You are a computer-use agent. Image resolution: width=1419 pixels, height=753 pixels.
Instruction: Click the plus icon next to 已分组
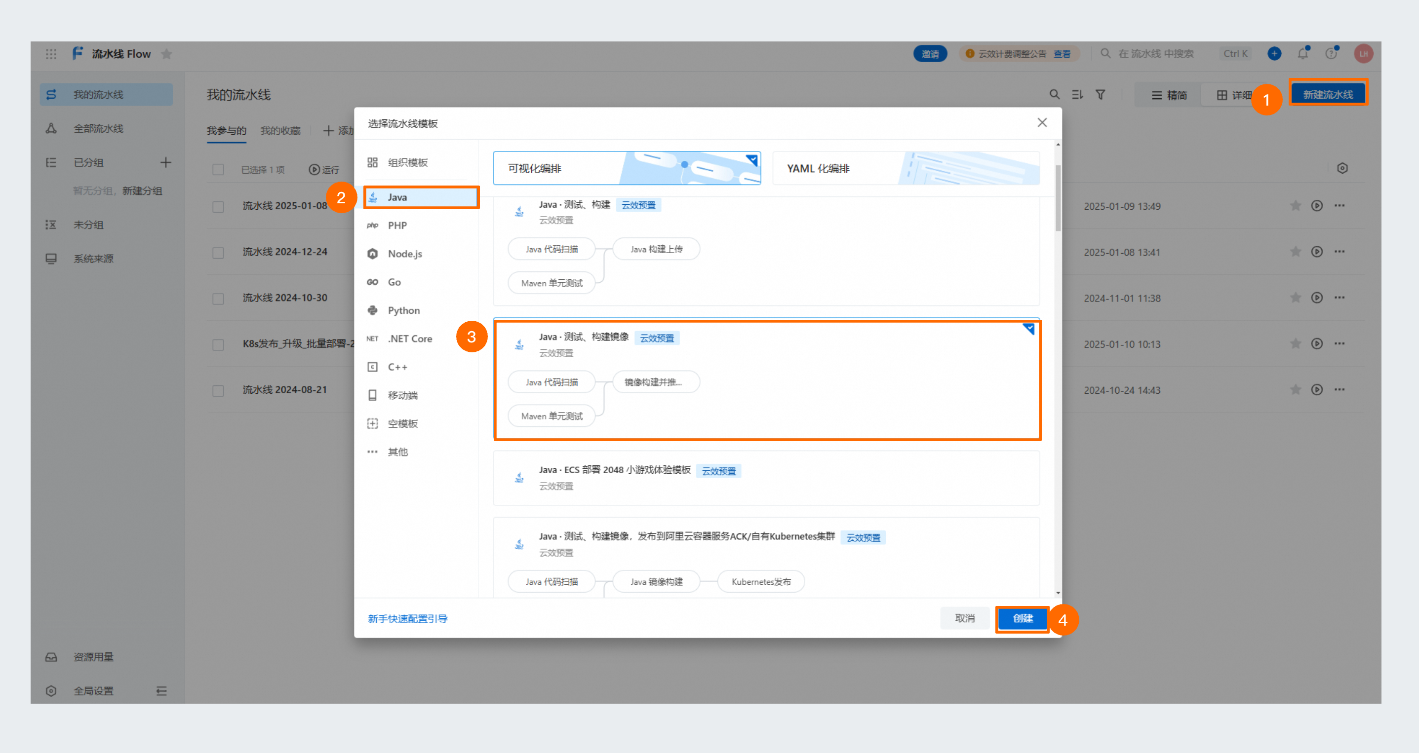[x=165, y=162]
